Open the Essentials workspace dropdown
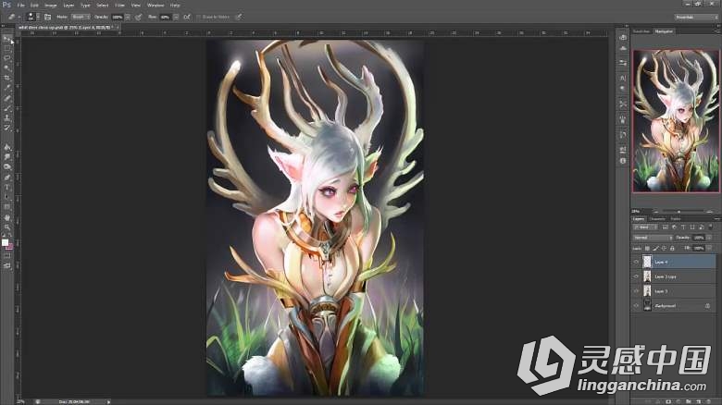The image size is (722, 405). [x=696, y=17]
